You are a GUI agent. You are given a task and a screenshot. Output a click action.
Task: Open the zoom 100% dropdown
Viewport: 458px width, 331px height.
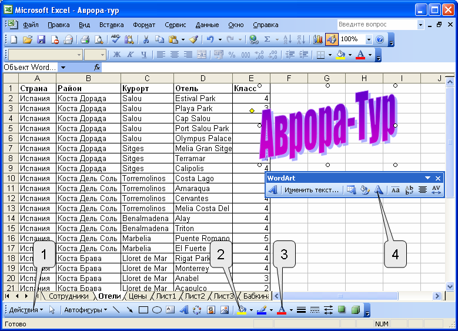(x=369, y=39)
